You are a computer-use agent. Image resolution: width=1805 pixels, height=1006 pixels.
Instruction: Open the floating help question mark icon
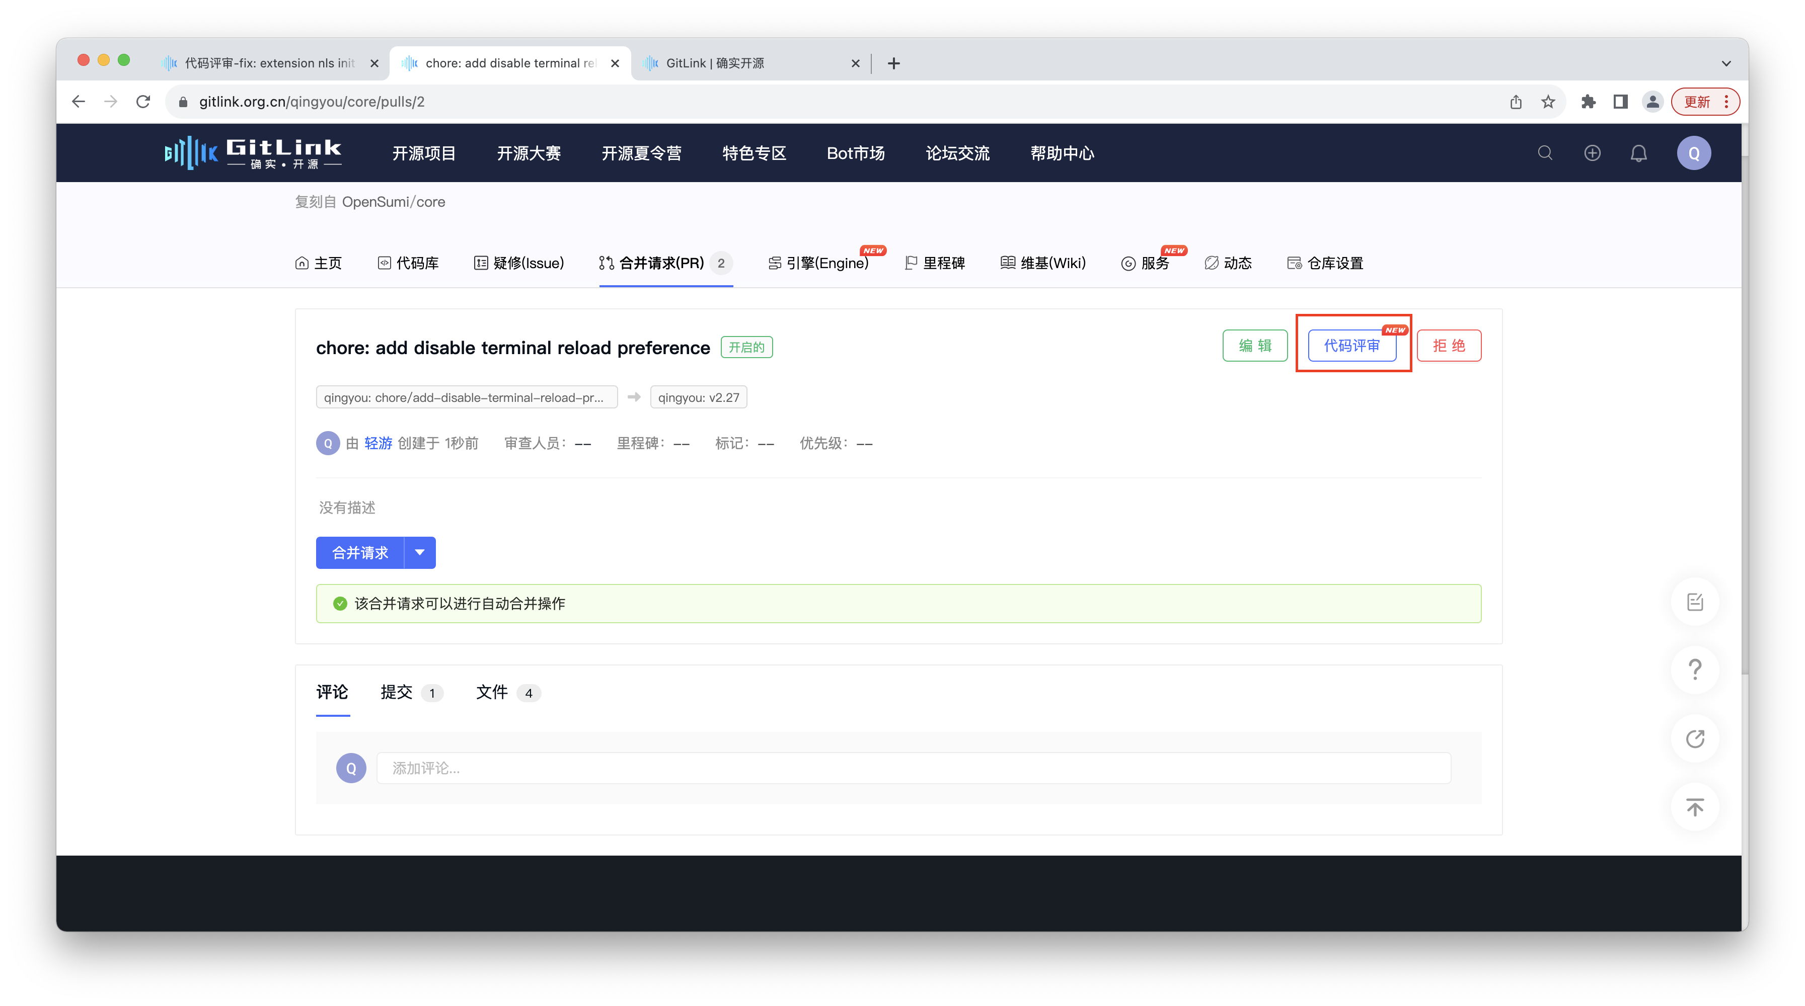[x=1694, y=669]
